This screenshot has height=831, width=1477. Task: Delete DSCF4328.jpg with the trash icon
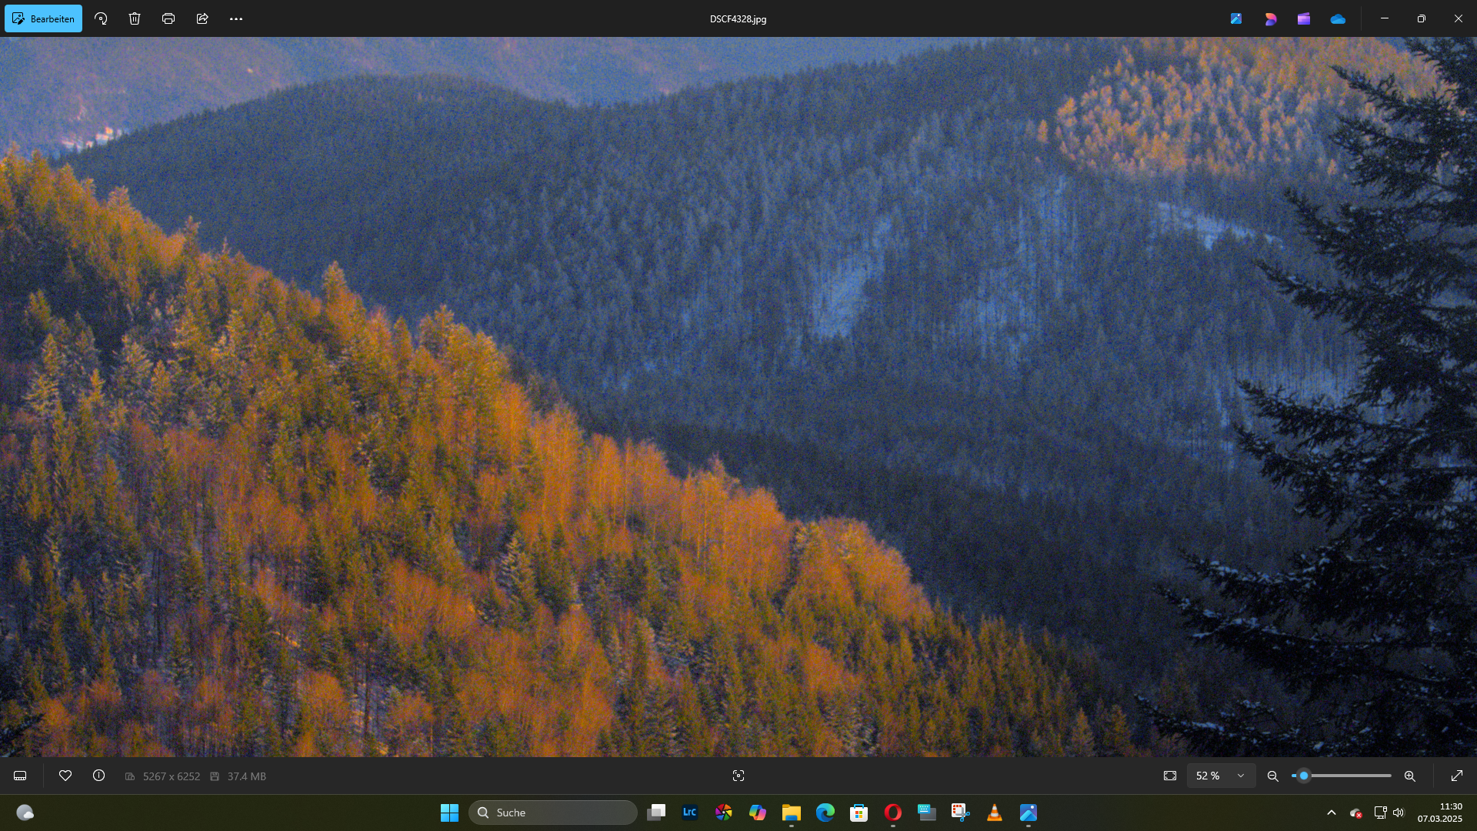click(x=135, y=18)
